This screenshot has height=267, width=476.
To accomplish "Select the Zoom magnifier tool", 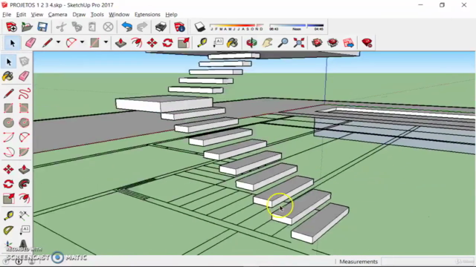I will click(283, 43).
